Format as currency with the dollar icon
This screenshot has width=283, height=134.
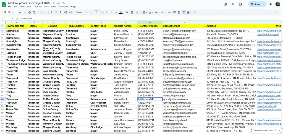(x=52, y=12)
